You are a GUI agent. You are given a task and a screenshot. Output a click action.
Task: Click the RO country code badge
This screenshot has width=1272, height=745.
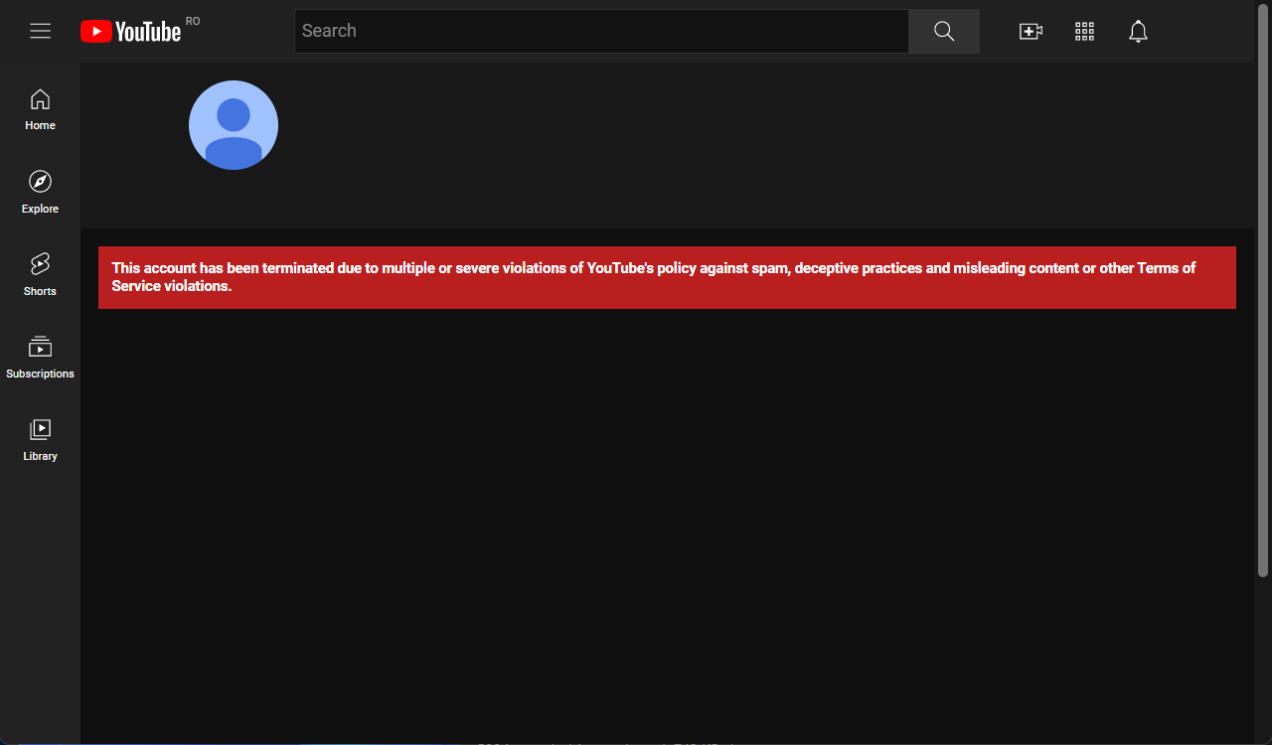pyautogui.click(x=193, y=21)
